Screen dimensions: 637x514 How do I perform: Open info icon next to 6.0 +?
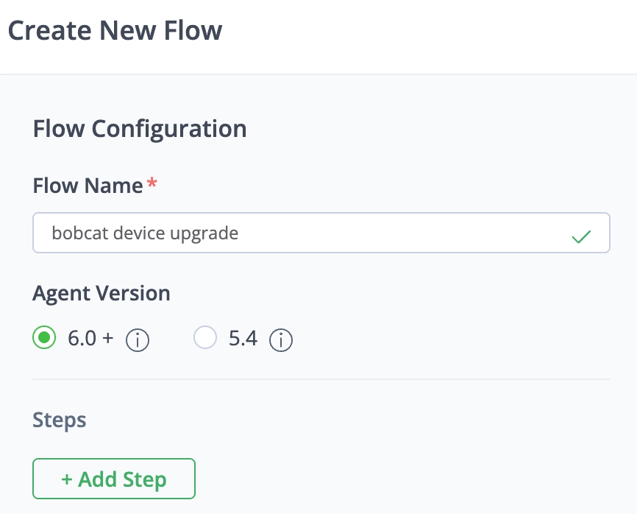[138, 340]
